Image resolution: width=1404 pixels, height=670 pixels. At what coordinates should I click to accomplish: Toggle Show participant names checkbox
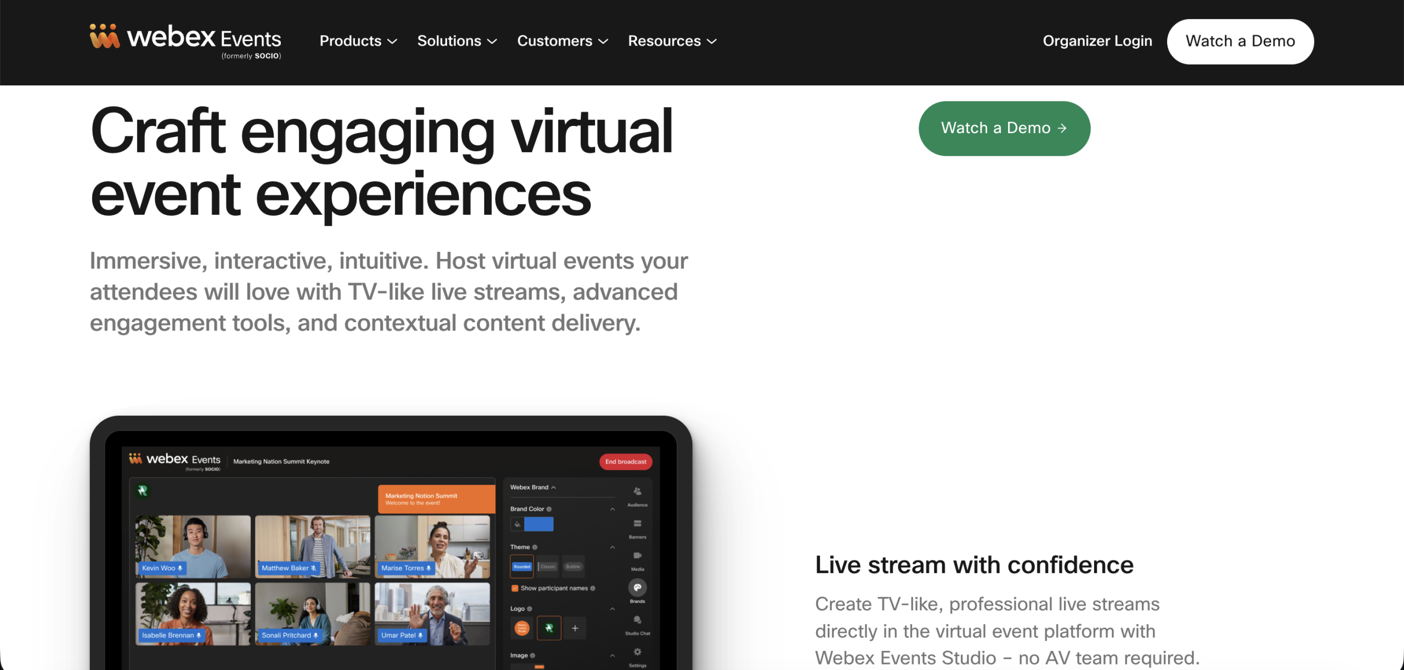[515, 588]
